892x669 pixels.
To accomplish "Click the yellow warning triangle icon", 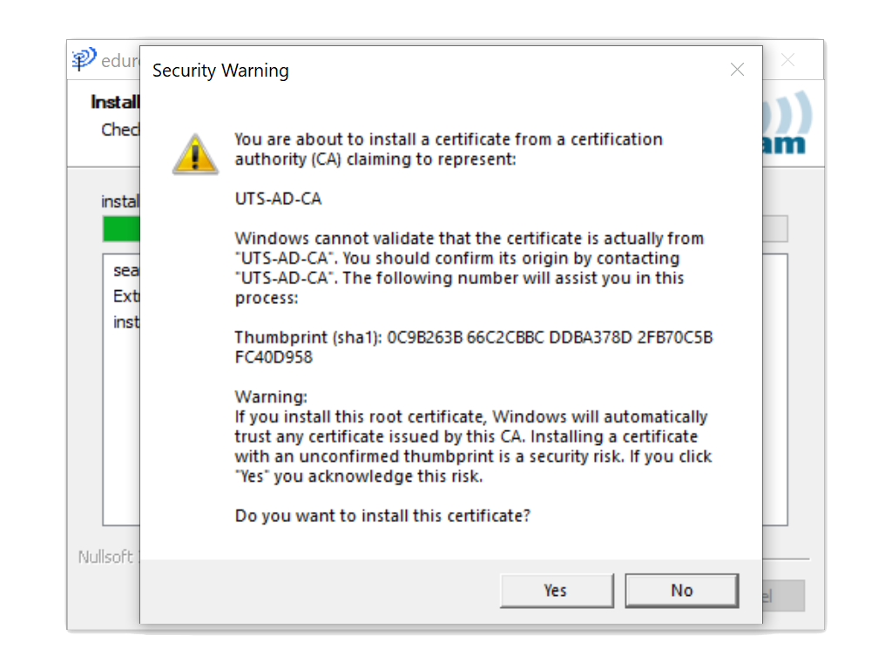I will click(x=195, y=153).
